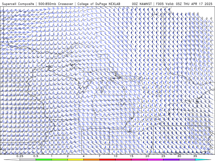Click the color scale label '15'
This screenshot has width=215, height=161.
(131, 156)
